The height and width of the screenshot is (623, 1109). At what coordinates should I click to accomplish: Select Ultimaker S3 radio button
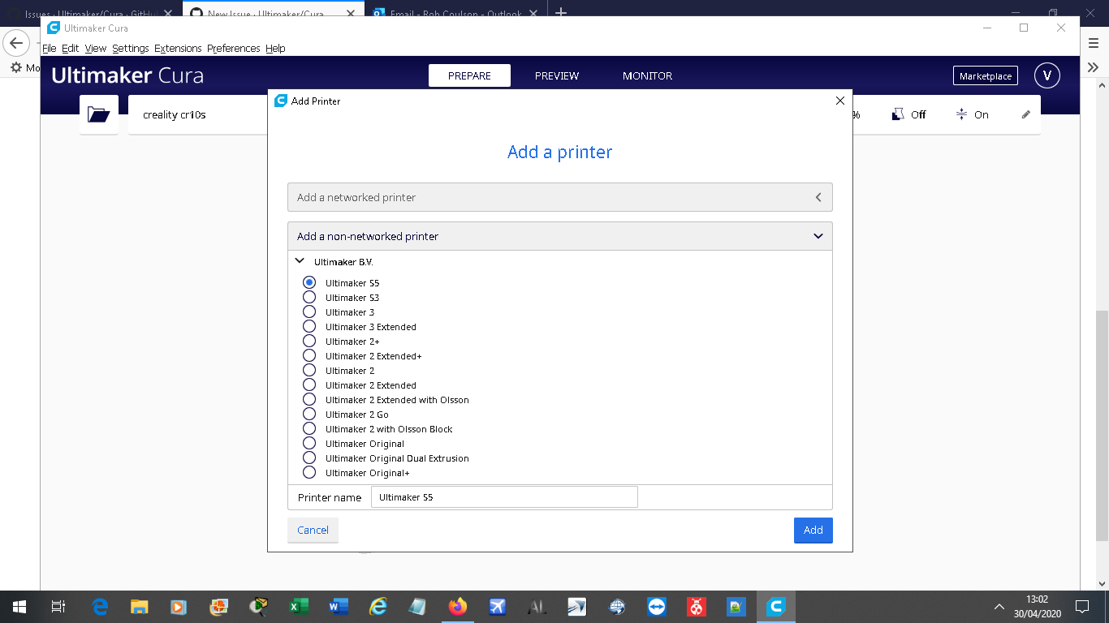pyautogui.click(x=309, y=297)
